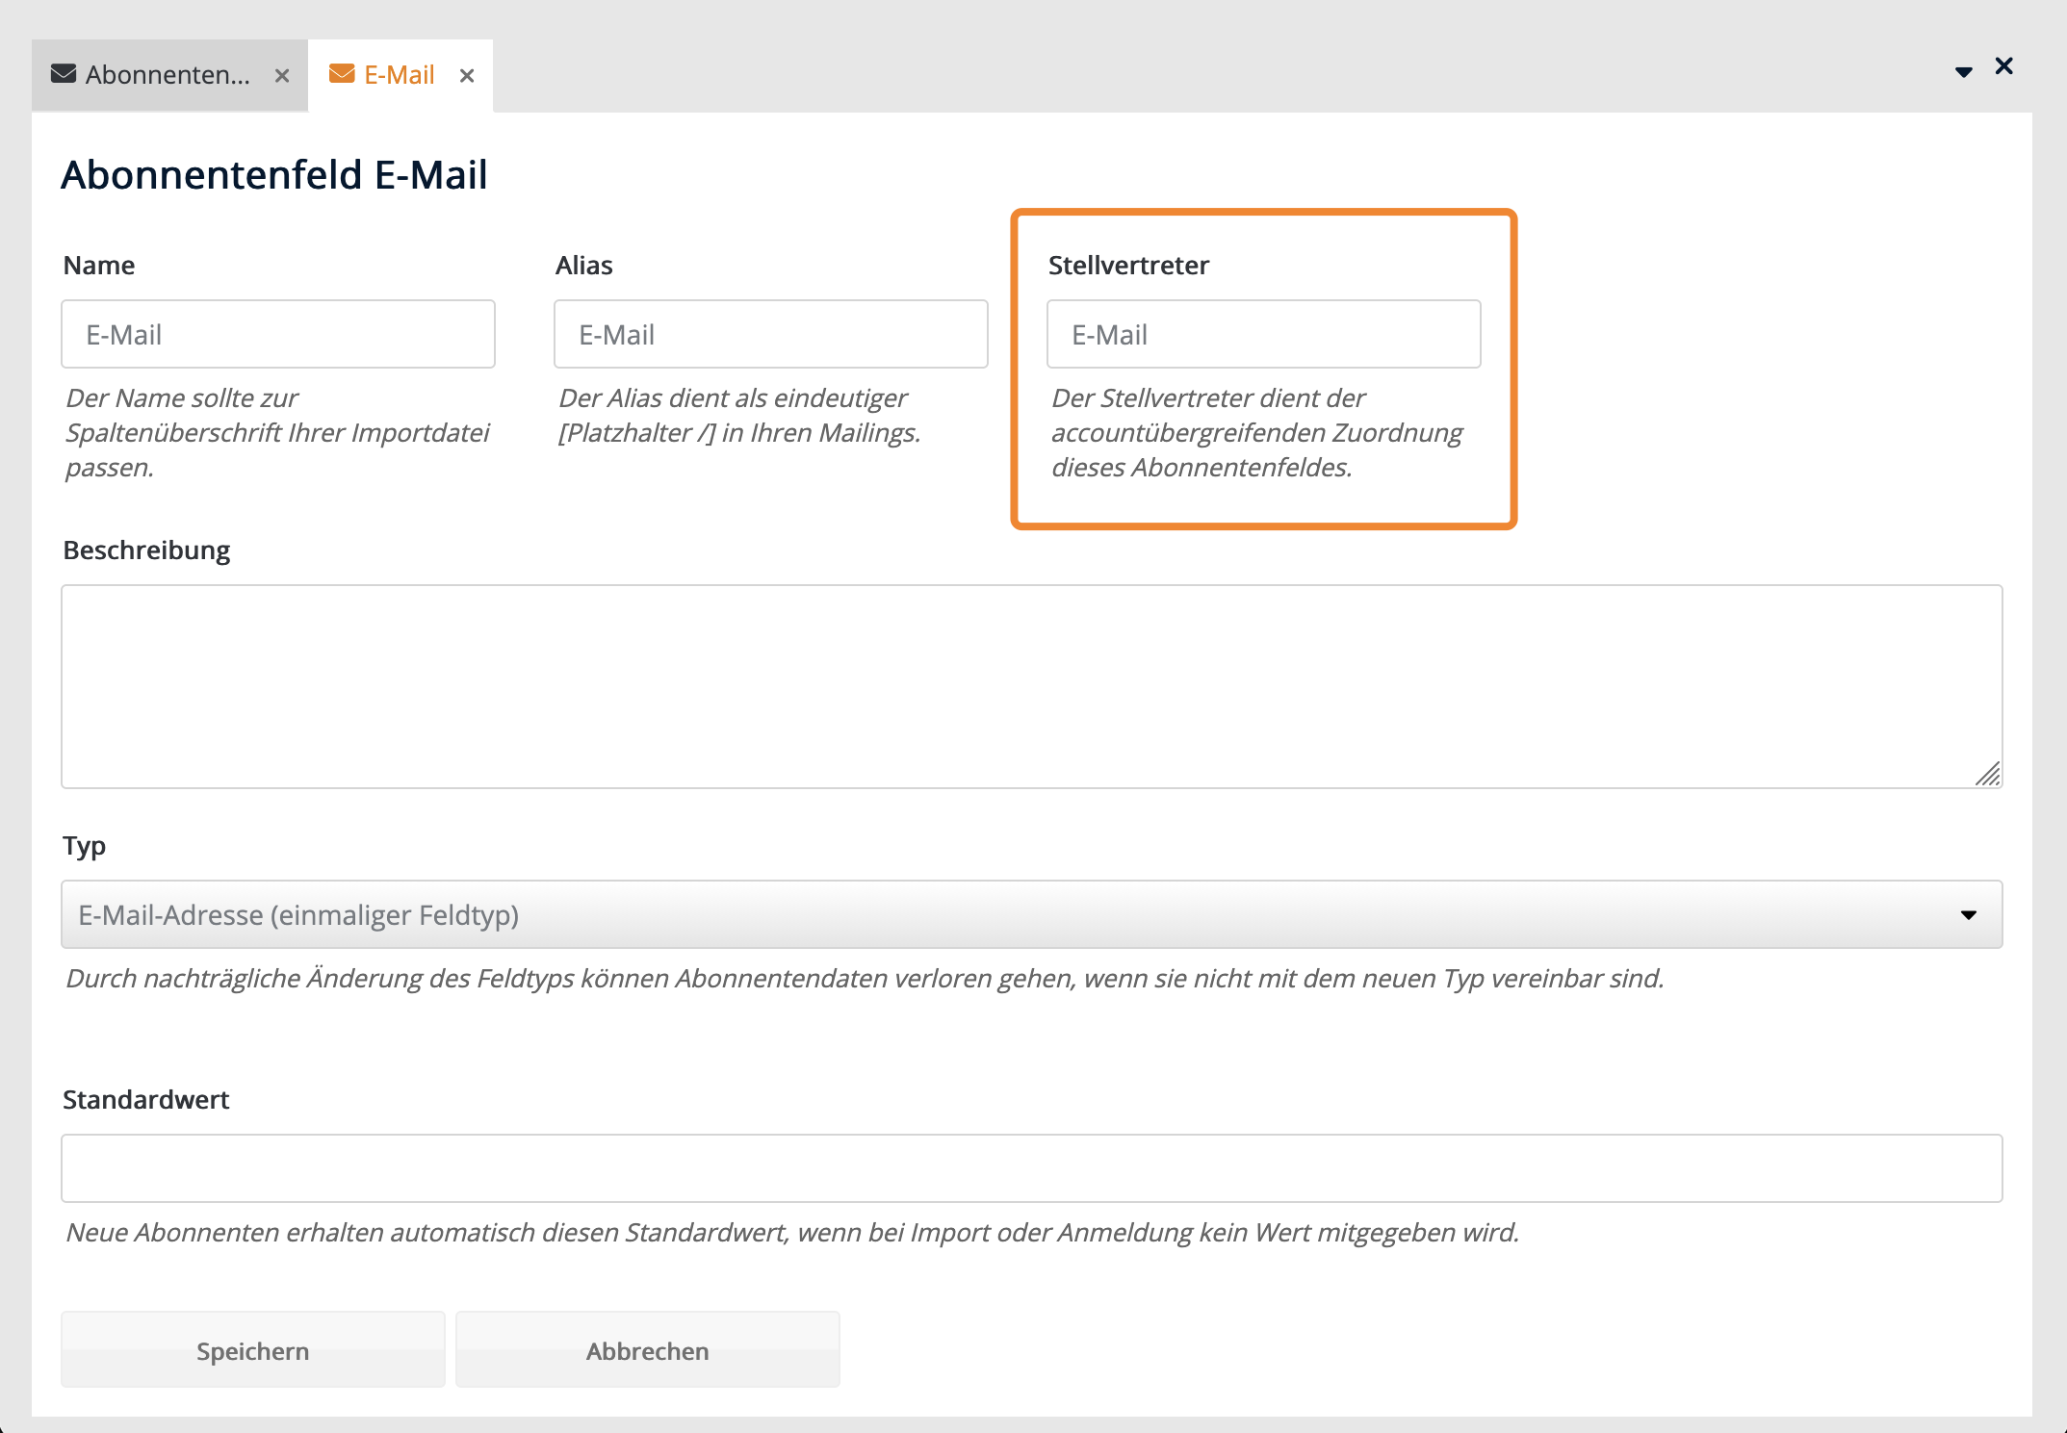
Task: Click the Standardwert input field
Action: [1031, 1168]
